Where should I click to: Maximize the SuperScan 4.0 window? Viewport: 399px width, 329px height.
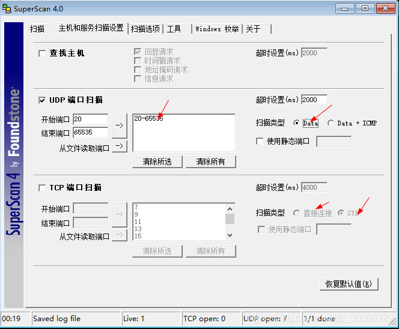point(365,8)
